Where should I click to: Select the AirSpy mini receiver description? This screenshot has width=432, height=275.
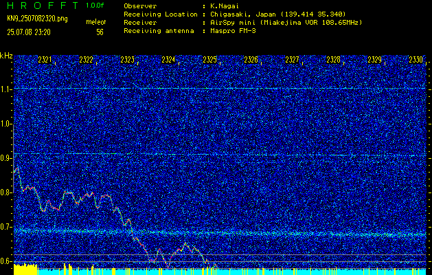click(286, 22)
